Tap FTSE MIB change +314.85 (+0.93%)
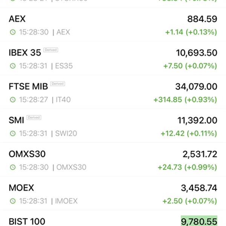Screen dimensions: 226x226 [x=185, y=100]
